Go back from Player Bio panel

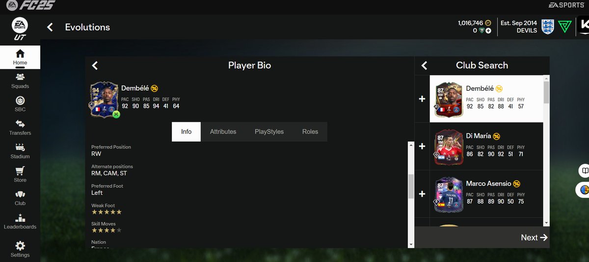pos(95,65)
